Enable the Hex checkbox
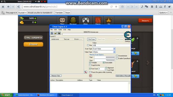Screen dimensions: 173x97 pyautogui.click(x=88, y=45)
